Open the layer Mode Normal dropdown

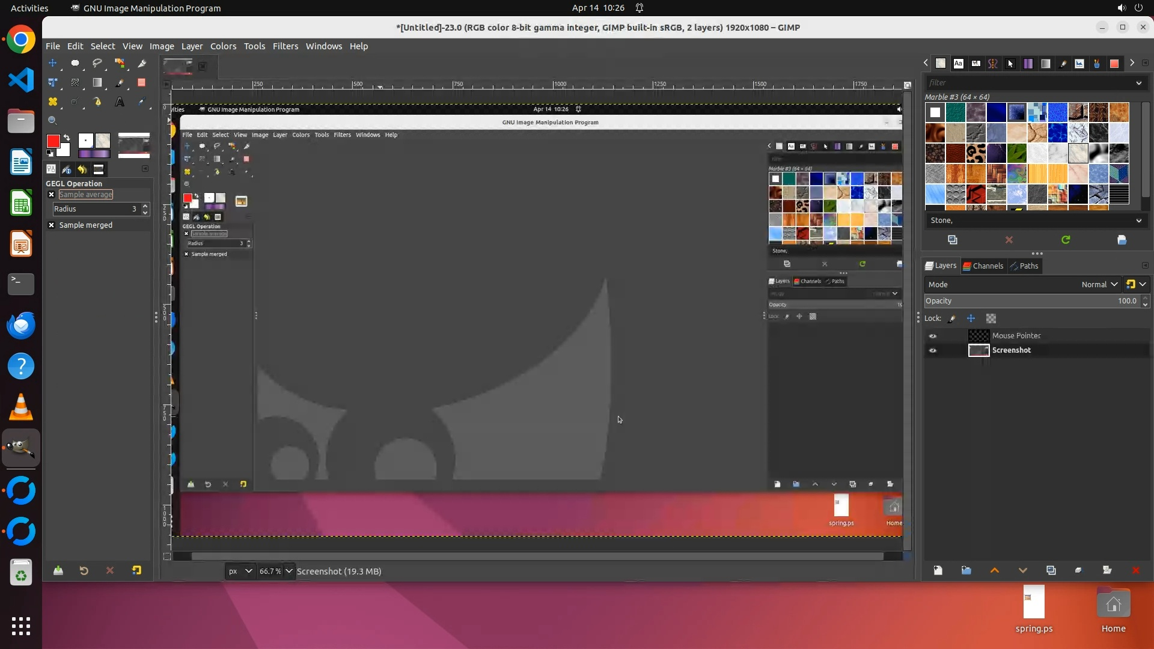click(1099, 284)
